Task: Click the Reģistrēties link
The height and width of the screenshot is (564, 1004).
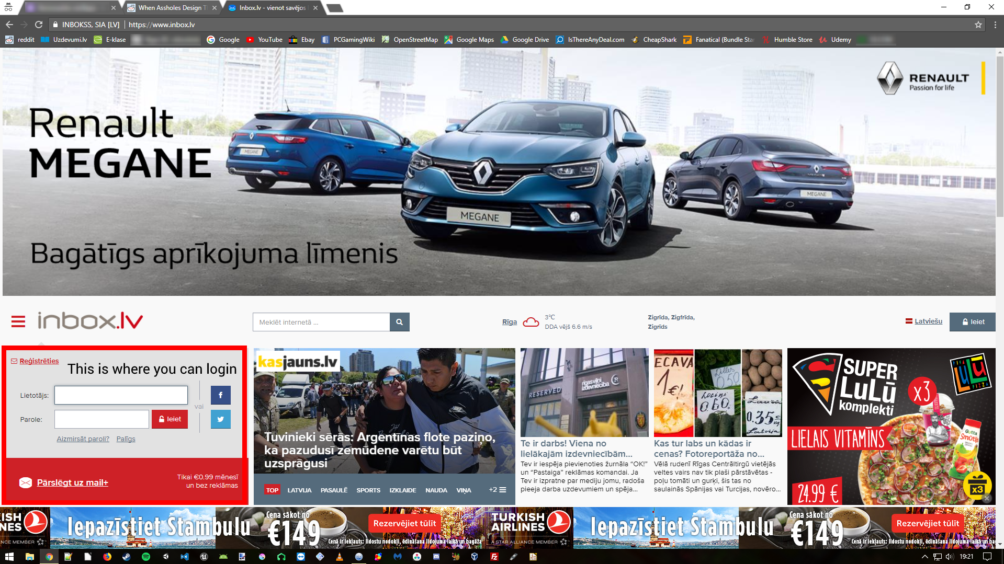Action: (x=39, y=361)
